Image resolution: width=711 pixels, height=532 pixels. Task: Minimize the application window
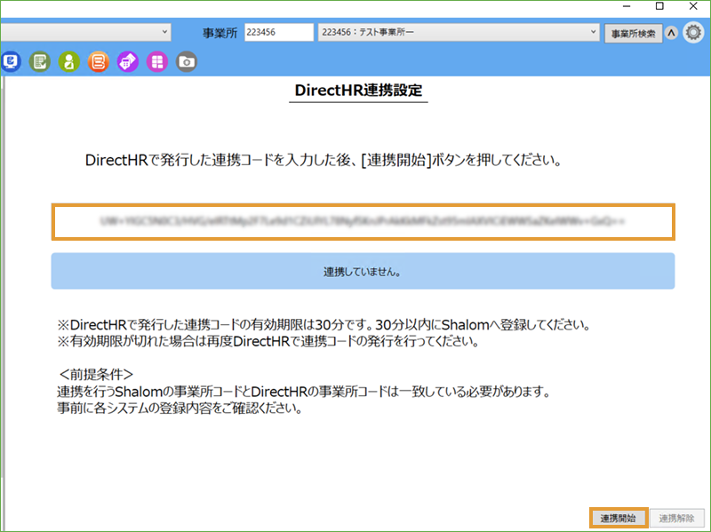pyautogui.click(x=627, y=6)
